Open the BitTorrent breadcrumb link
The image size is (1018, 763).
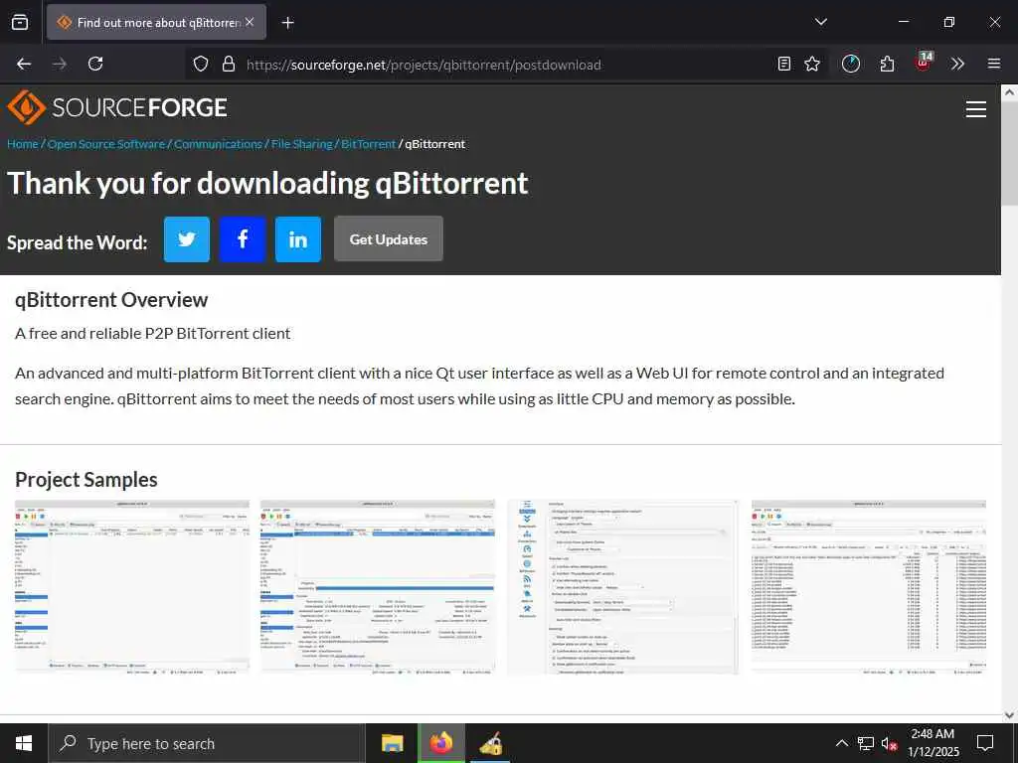[x=368, y=144]
